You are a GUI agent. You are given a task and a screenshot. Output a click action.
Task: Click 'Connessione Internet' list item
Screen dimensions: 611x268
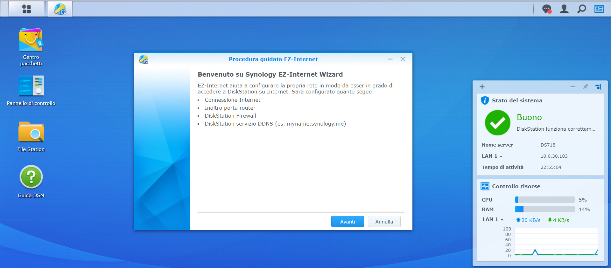click(x=232, y=100)
